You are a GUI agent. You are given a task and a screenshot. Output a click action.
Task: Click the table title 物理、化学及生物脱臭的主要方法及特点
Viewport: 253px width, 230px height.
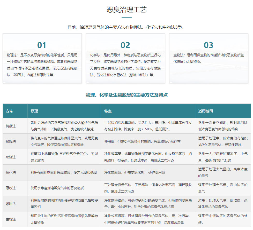[x=126, y=95]
